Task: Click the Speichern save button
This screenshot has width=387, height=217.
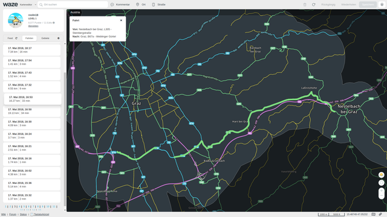Action: point(368,5)
